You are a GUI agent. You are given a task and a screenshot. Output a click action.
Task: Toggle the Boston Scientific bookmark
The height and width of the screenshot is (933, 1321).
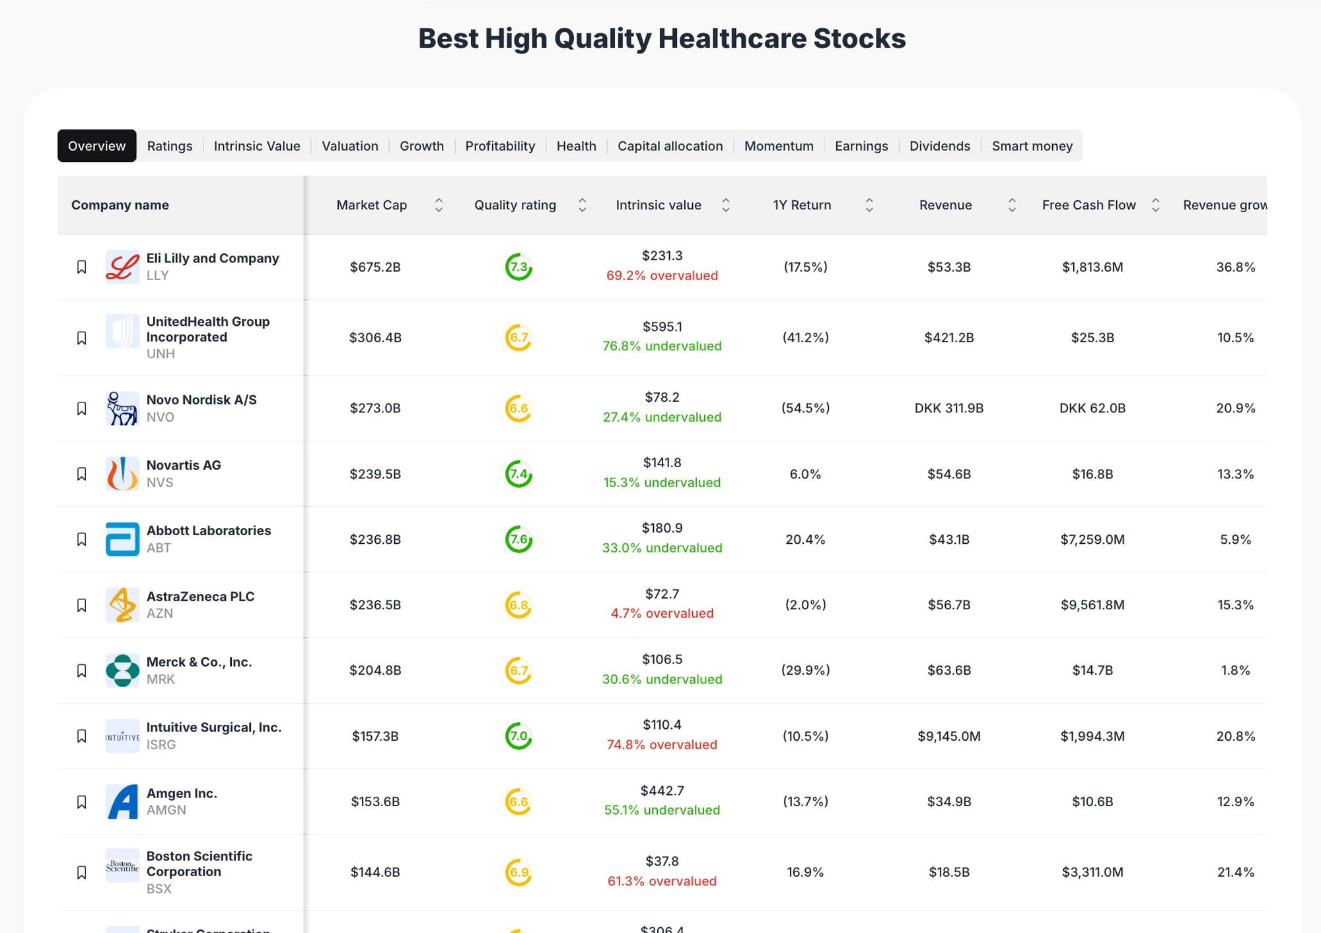tap(82, 872)
